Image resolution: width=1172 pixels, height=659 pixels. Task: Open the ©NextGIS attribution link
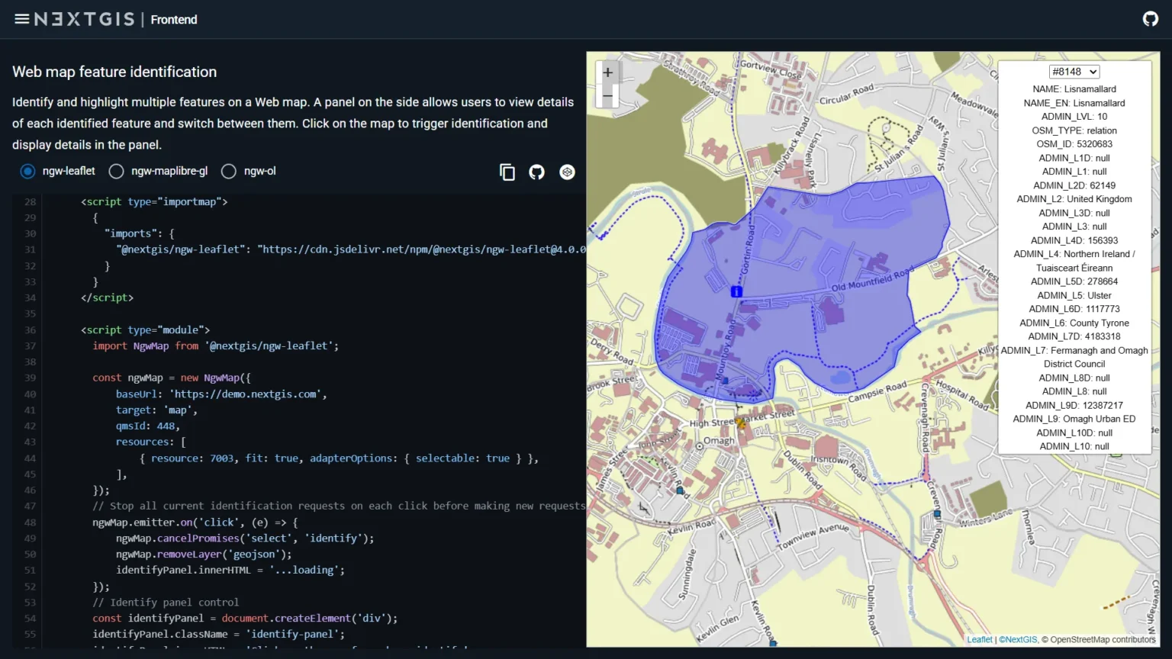(x=1019, y=640)
